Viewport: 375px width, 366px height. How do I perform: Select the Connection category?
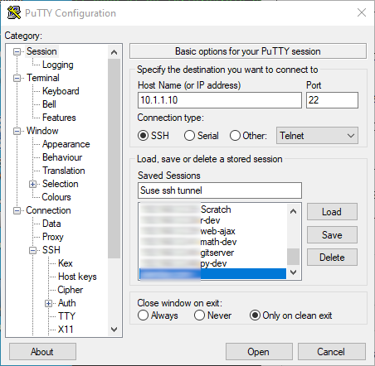tap(48, 210)
